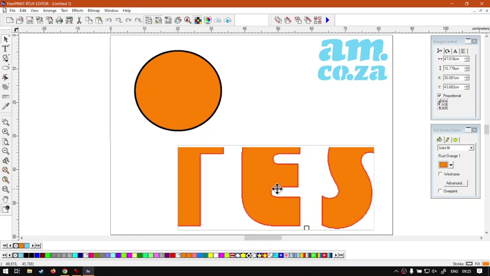The image size is (490, 276).
Task: Click the height value stepper
Action: pyautogui.click(x=467, y=68)
